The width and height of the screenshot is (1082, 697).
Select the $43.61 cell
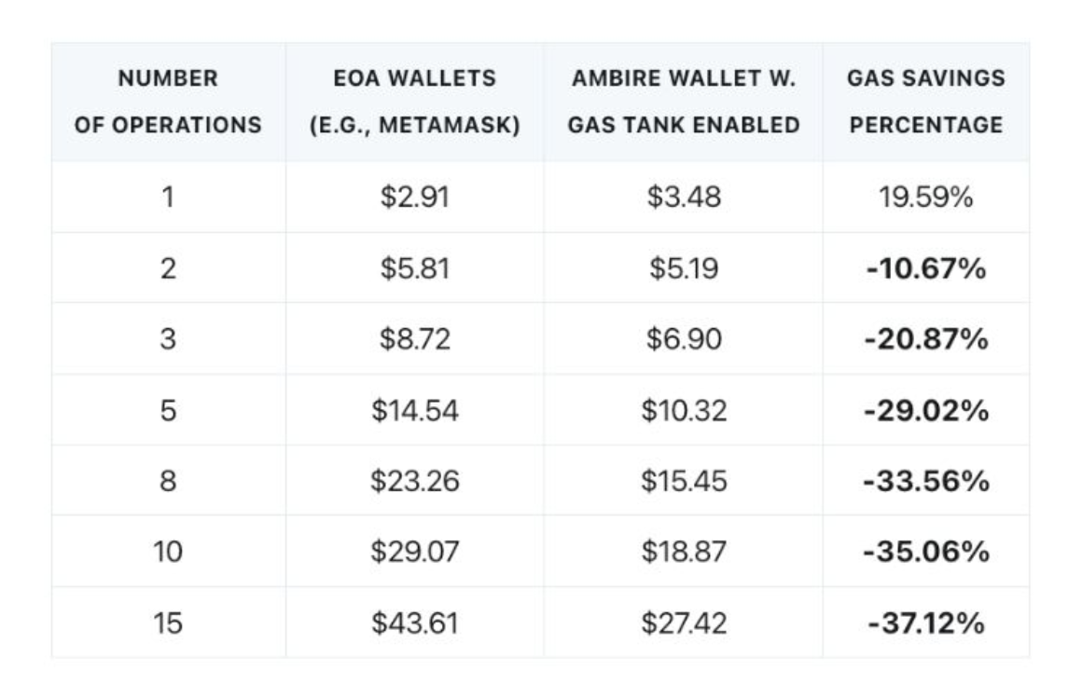(x=415, y=623)
